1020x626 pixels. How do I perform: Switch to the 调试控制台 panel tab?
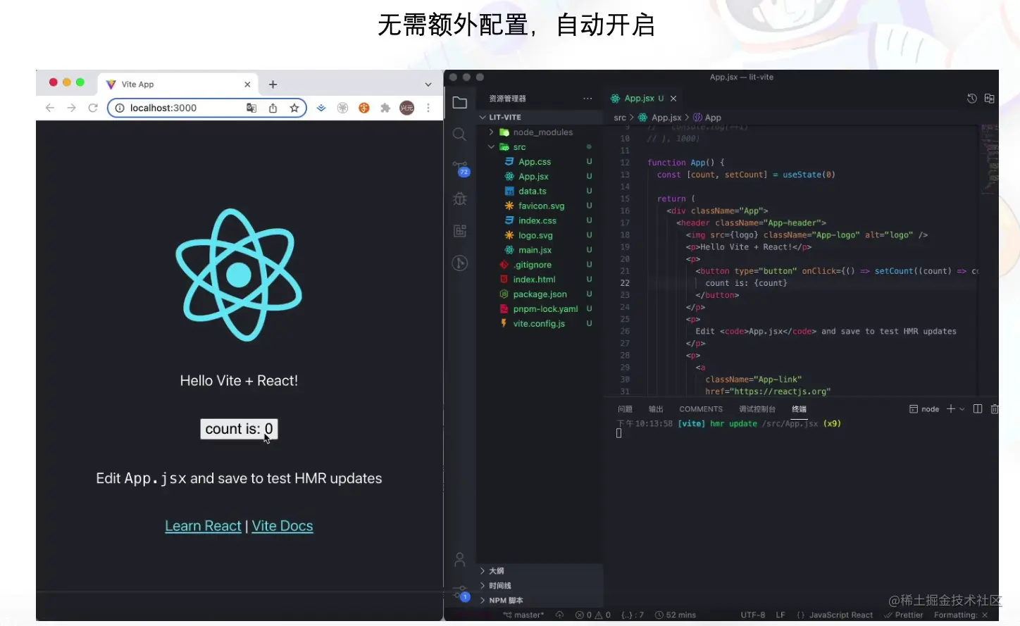757,409
